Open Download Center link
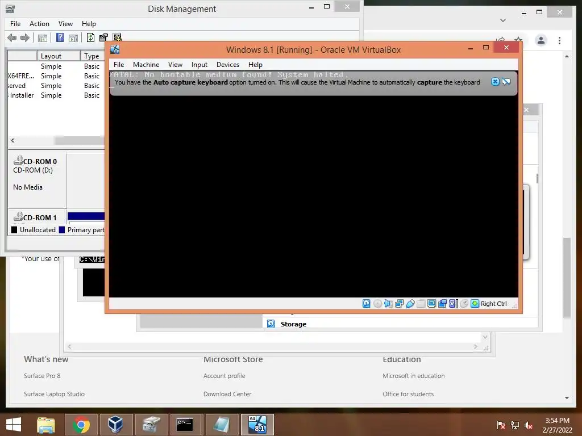Image resolution: width=582 pixels, height=436 pixels. point(227,394)
